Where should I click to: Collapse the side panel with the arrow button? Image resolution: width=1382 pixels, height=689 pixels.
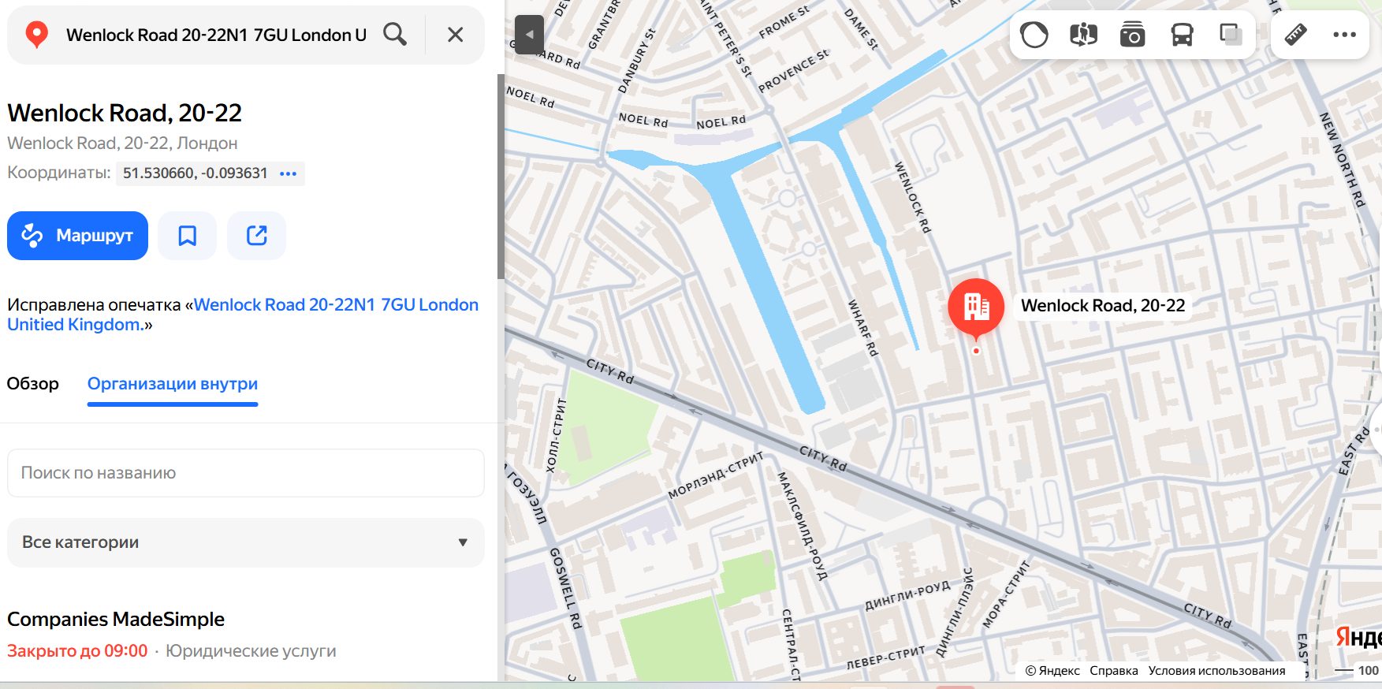tap(530, 35)
